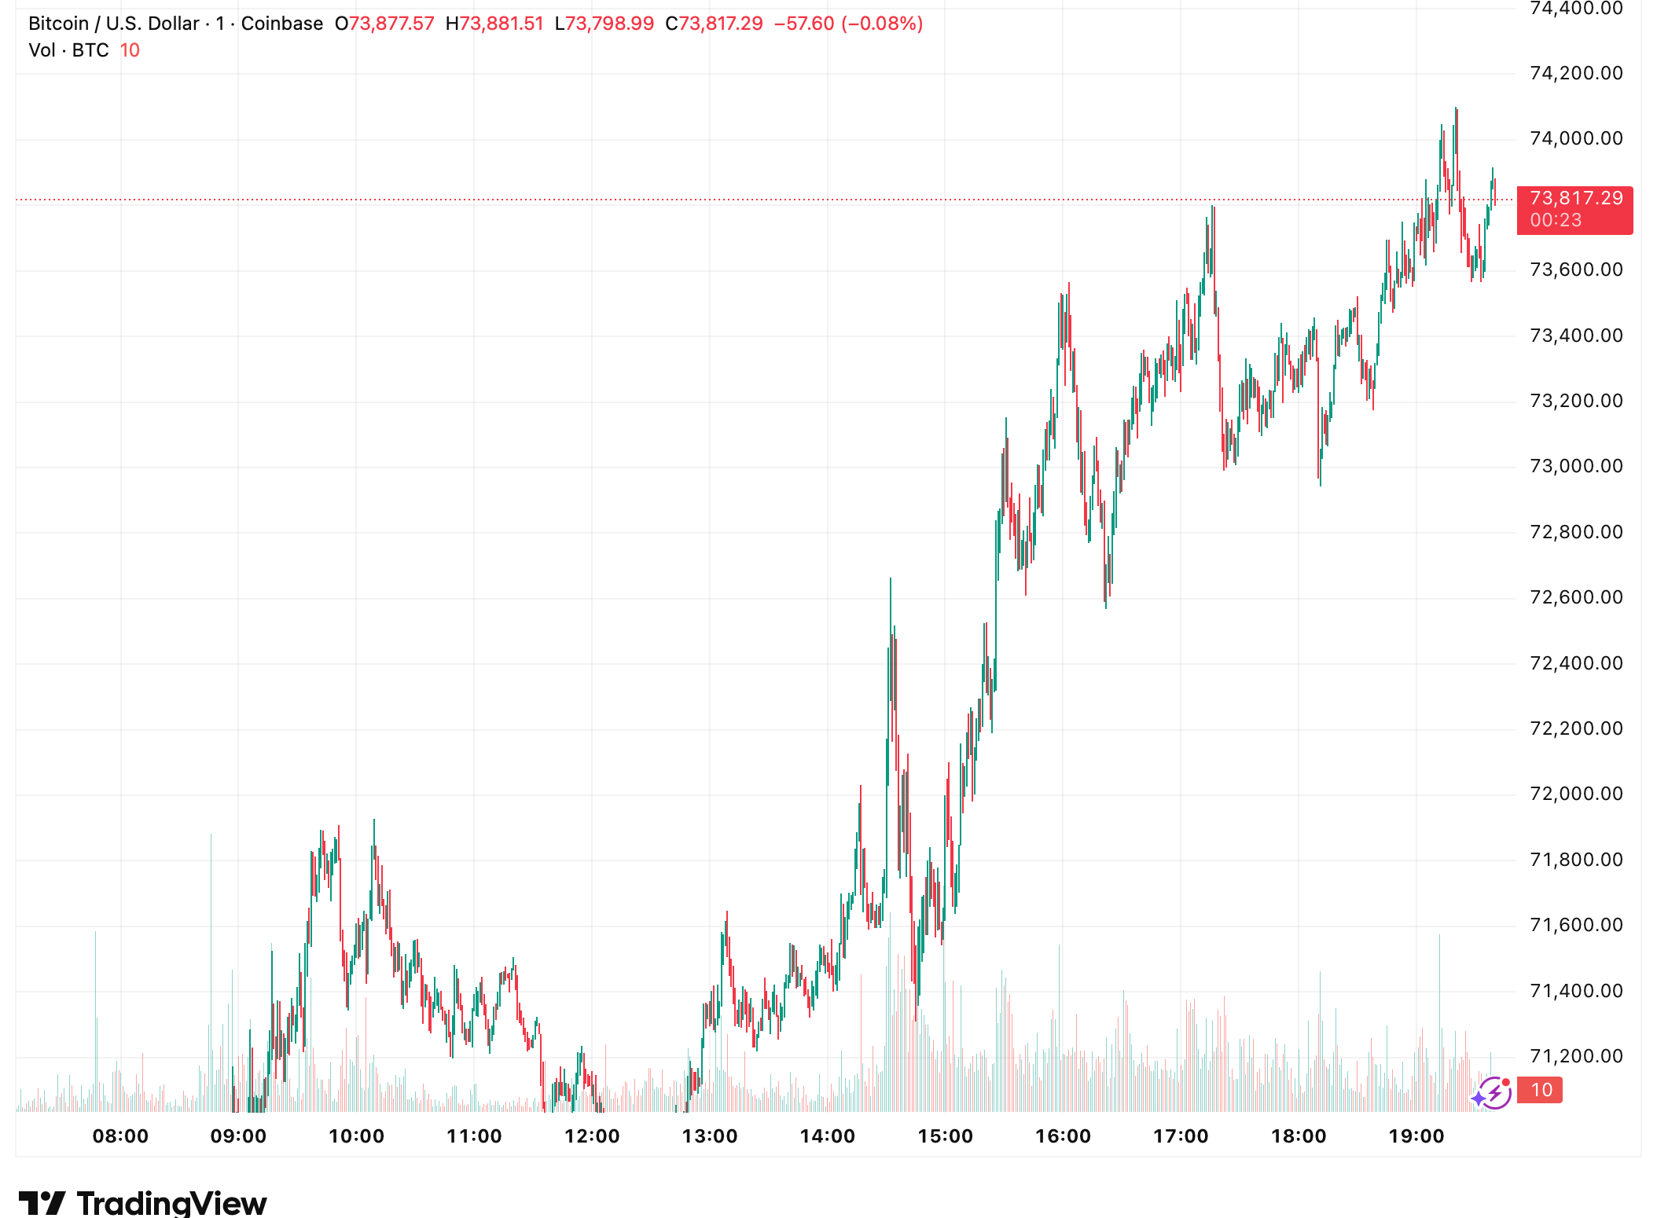The width and height of the screenshot is (1657, 1218).
Task: Open the interval selector showing 1
Action: click(219, 23)
